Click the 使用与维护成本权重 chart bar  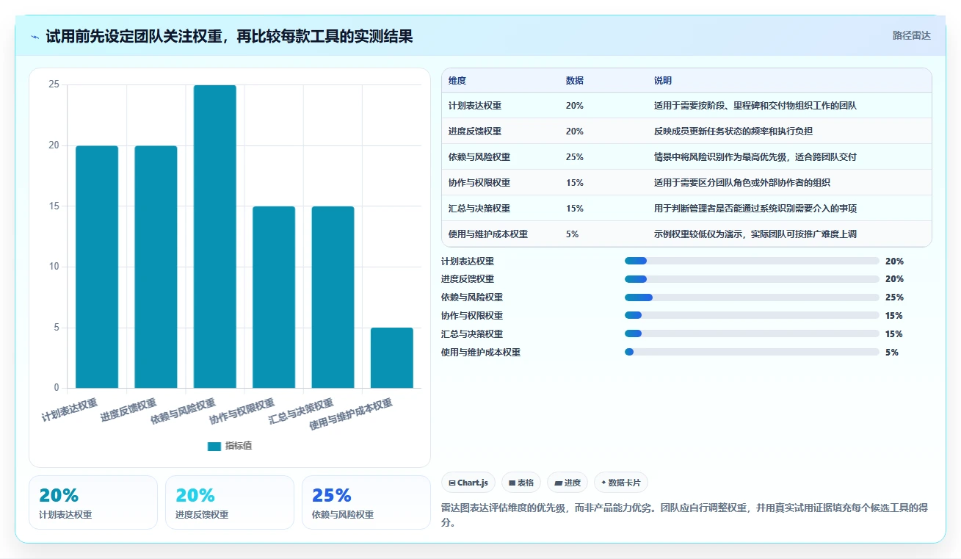(392, 358)
